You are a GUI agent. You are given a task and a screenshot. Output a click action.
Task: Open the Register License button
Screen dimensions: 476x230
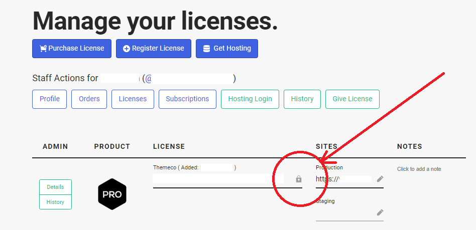154,49
